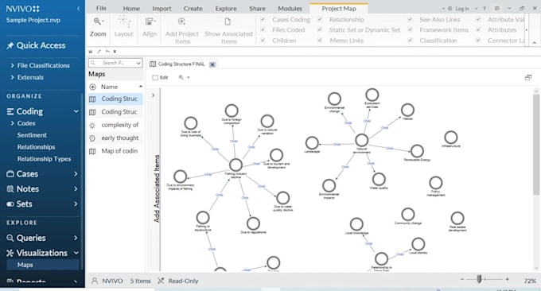Image resolution: width=541 pixels, height=291 pixels.
Task: Click the Layout ribbon icon
Action: pos(124,21)
